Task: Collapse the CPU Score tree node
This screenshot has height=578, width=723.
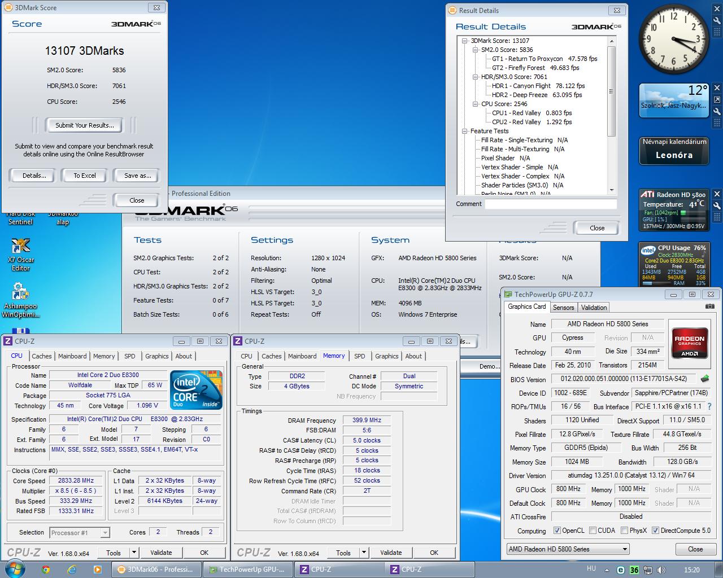Action: 476,104
